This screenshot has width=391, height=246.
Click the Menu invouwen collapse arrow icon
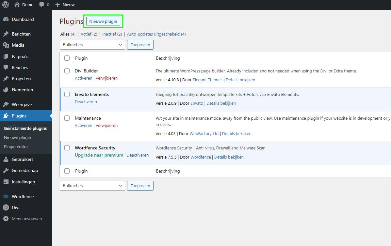point(6,219)
